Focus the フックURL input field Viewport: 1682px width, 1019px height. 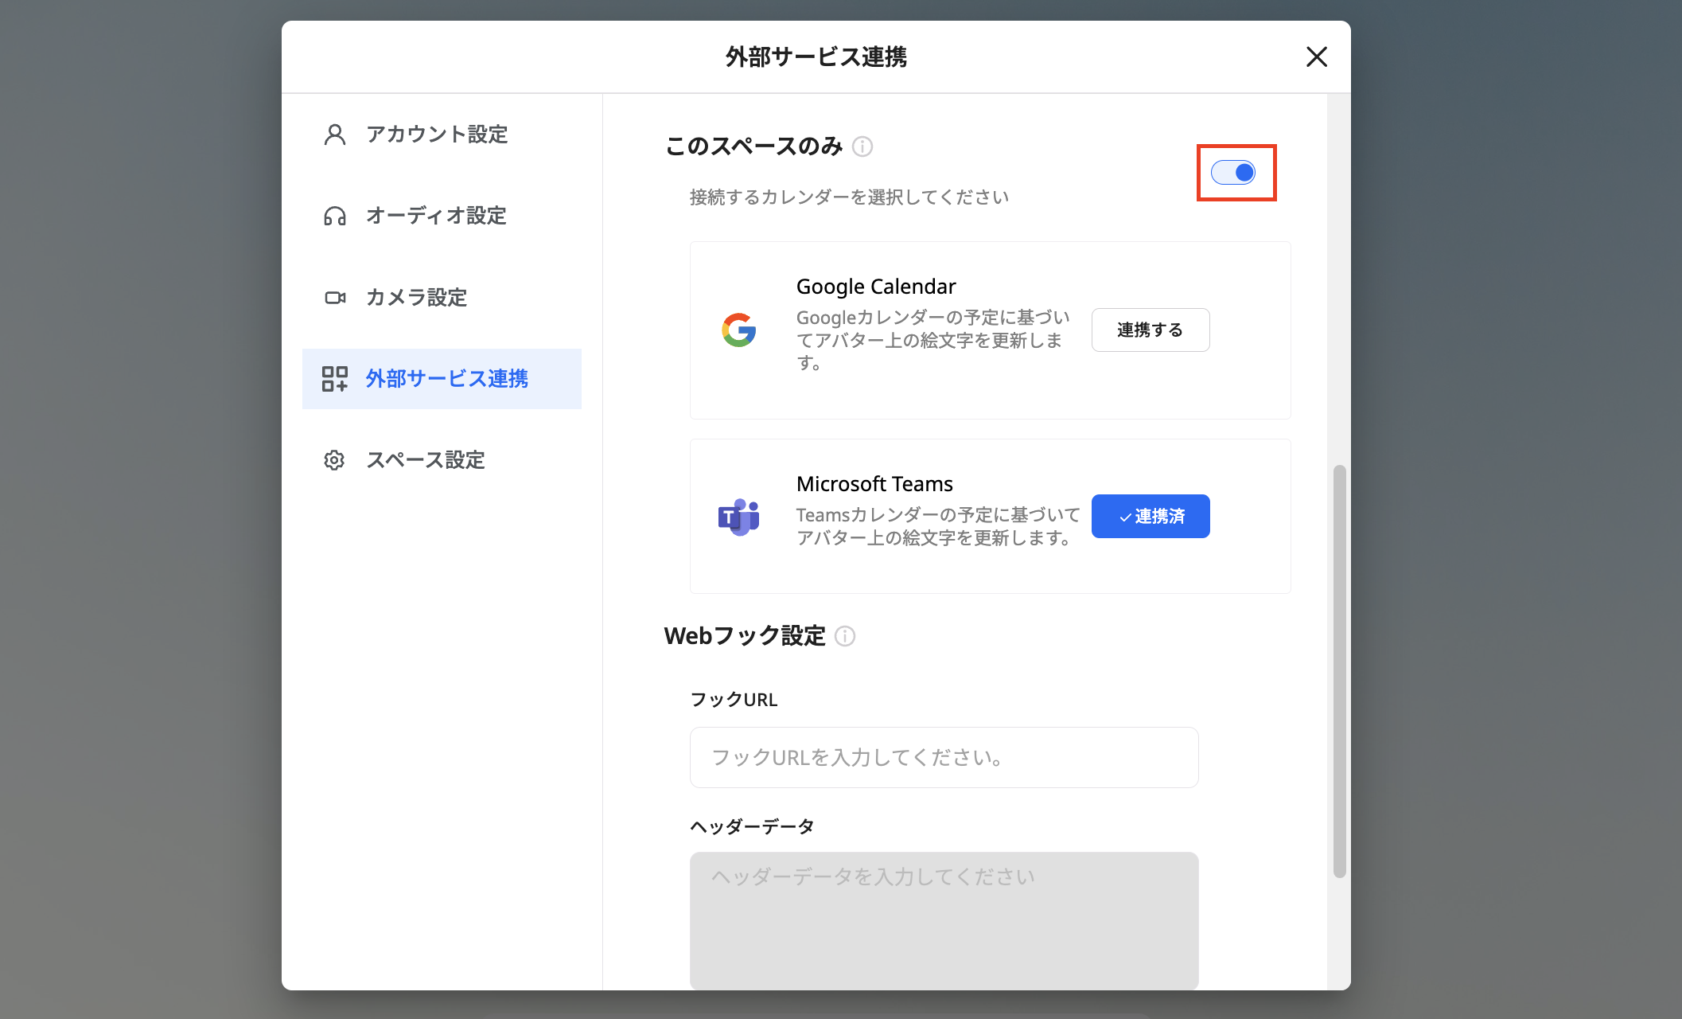pos(944,757)
